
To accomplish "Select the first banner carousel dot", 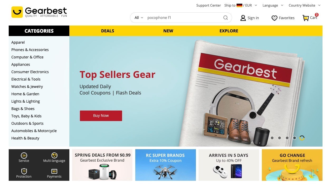I will (x=272, y=138).
